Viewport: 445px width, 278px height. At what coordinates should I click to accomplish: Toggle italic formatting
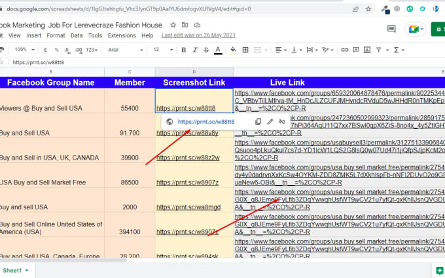coord(195,50)
